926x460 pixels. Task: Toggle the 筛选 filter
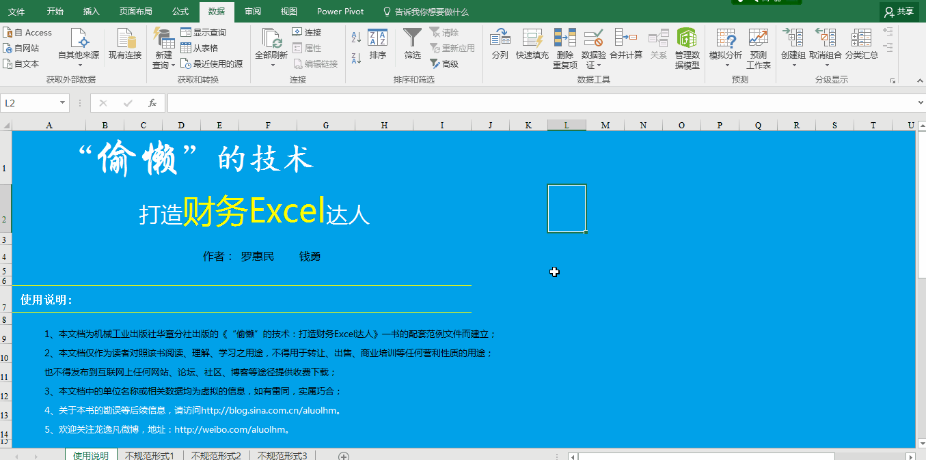tap(413, 44)
